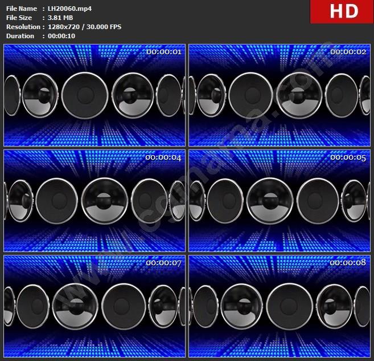Click the red HD badge
Image resolution: width=374 pixels, height=361 pixels.
(341, 11)
